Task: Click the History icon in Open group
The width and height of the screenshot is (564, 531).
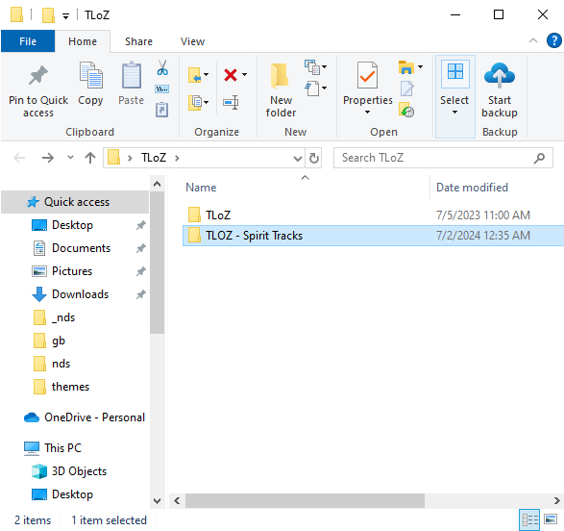Action: [x=406, y=110]
